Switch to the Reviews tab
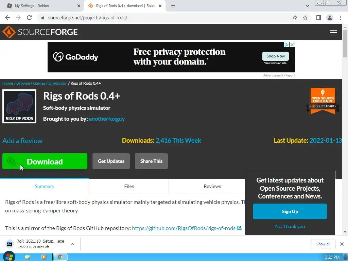Screen dimensions: 348x261 pyautogui.click(x=212, y=187)
